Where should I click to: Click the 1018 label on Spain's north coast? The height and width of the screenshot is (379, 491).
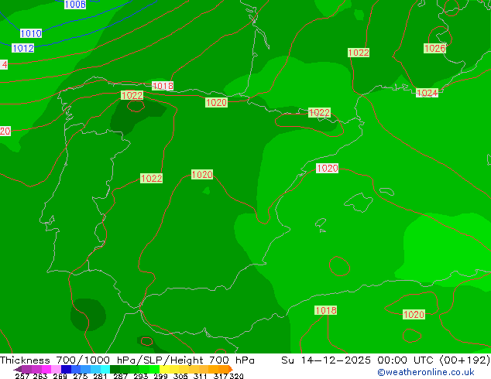[x=163, y=86]
